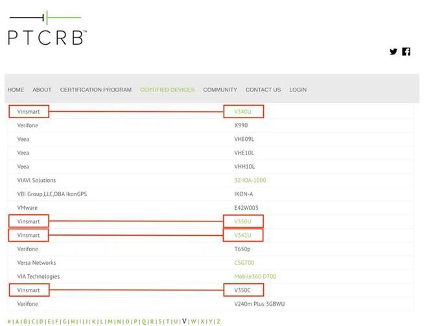Select the CERTIFIED DEVICES menu item

[167, 90]
